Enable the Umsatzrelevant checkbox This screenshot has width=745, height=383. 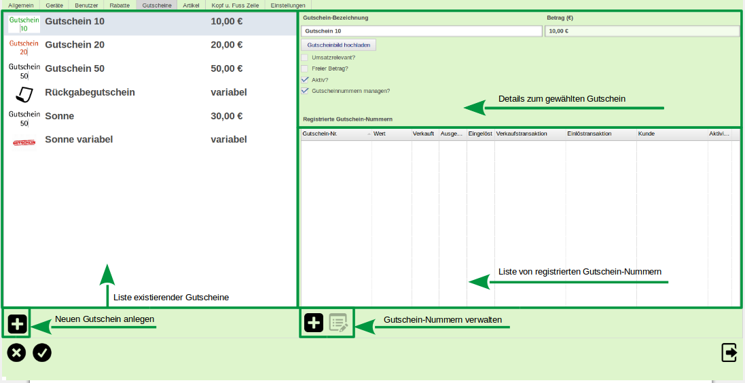[x=305, y=58]
